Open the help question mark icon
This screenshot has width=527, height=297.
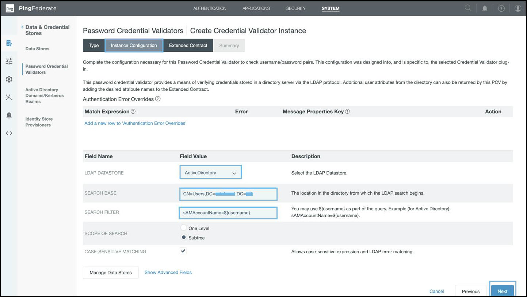(x=501, y=8)
